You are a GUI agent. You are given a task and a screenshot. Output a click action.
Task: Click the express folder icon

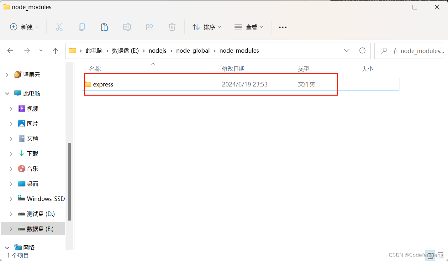click(88, 84)
